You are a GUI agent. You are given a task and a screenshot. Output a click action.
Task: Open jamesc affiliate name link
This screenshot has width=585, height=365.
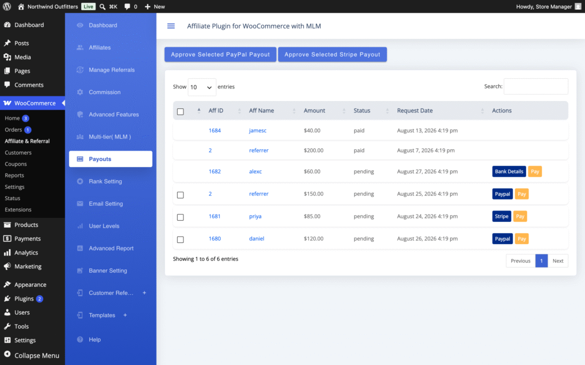pyautogui.click(x=258, y=131)
